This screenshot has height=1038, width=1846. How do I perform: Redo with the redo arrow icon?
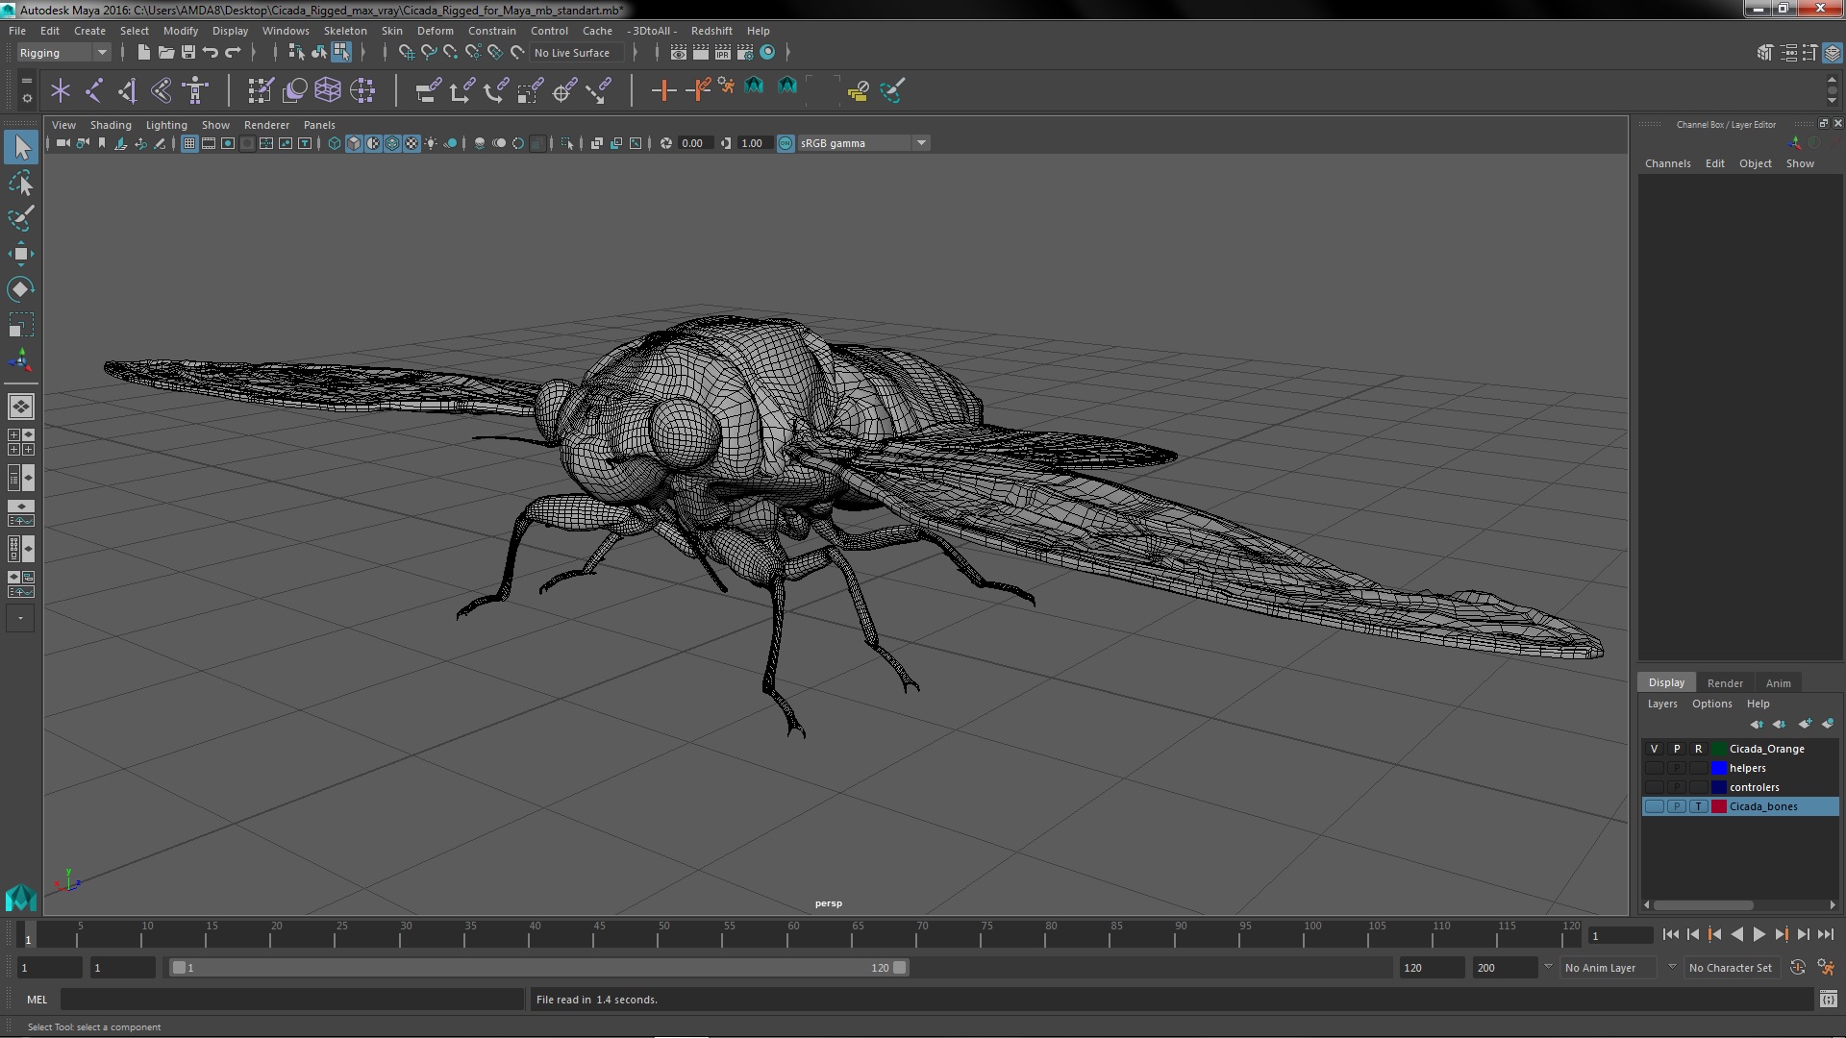coord(233,53)
